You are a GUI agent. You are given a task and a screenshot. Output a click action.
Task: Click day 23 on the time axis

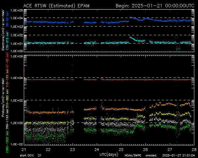[72, 150]
